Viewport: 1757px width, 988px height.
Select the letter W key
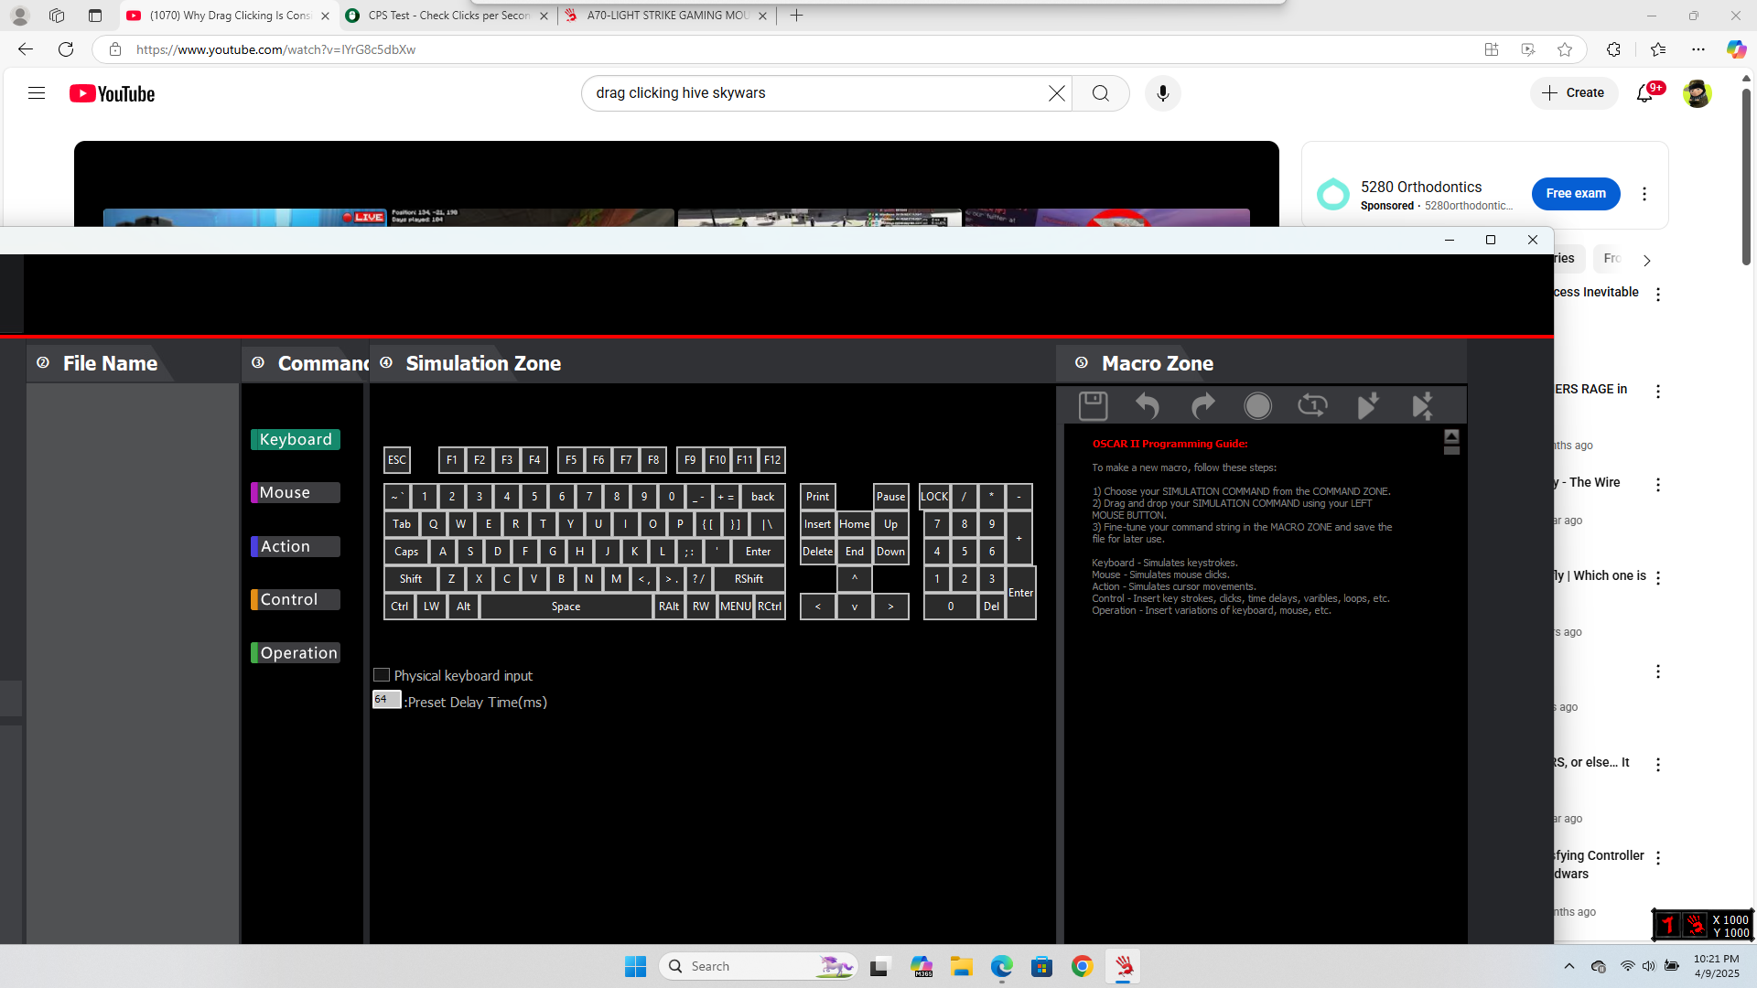460,524
